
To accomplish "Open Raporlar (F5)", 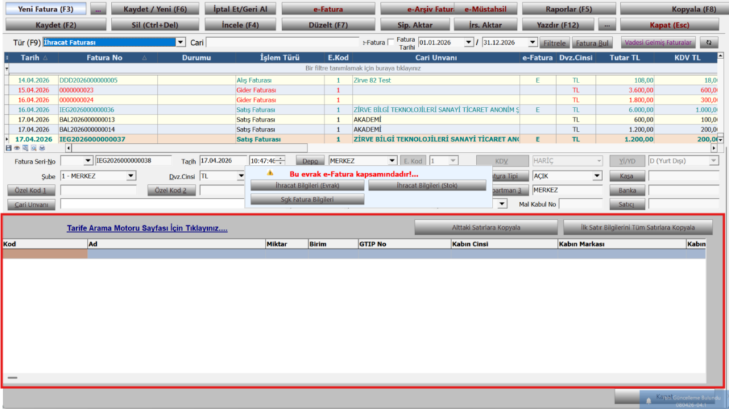I will point(569,9).
